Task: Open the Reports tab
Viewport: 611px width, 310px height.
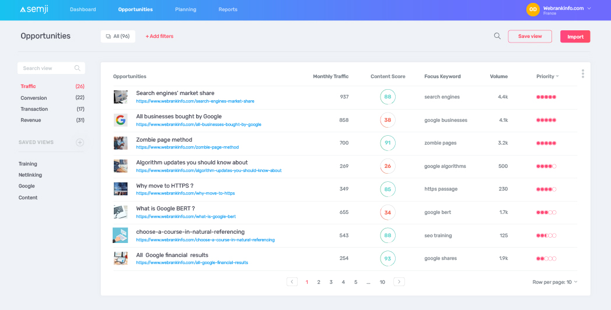Action: click(x=228, y=9)
